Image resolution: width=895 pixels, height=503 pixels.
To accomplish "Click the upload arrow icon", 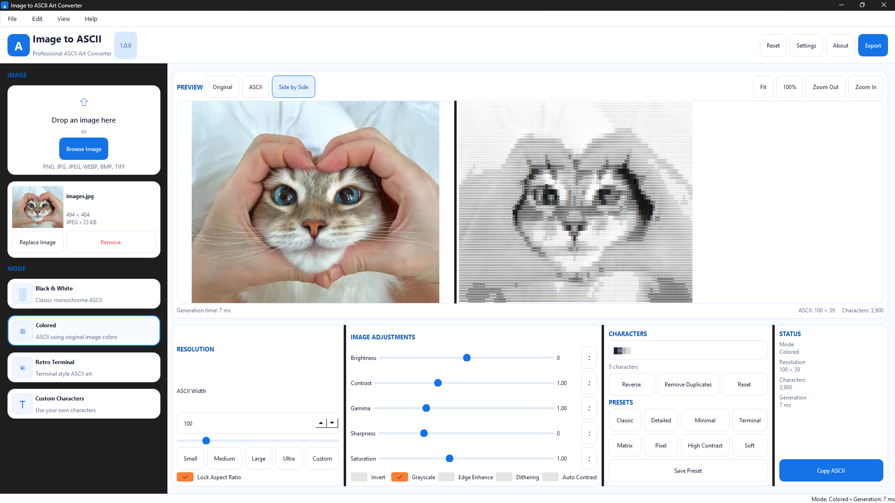I will pos(84,102).
